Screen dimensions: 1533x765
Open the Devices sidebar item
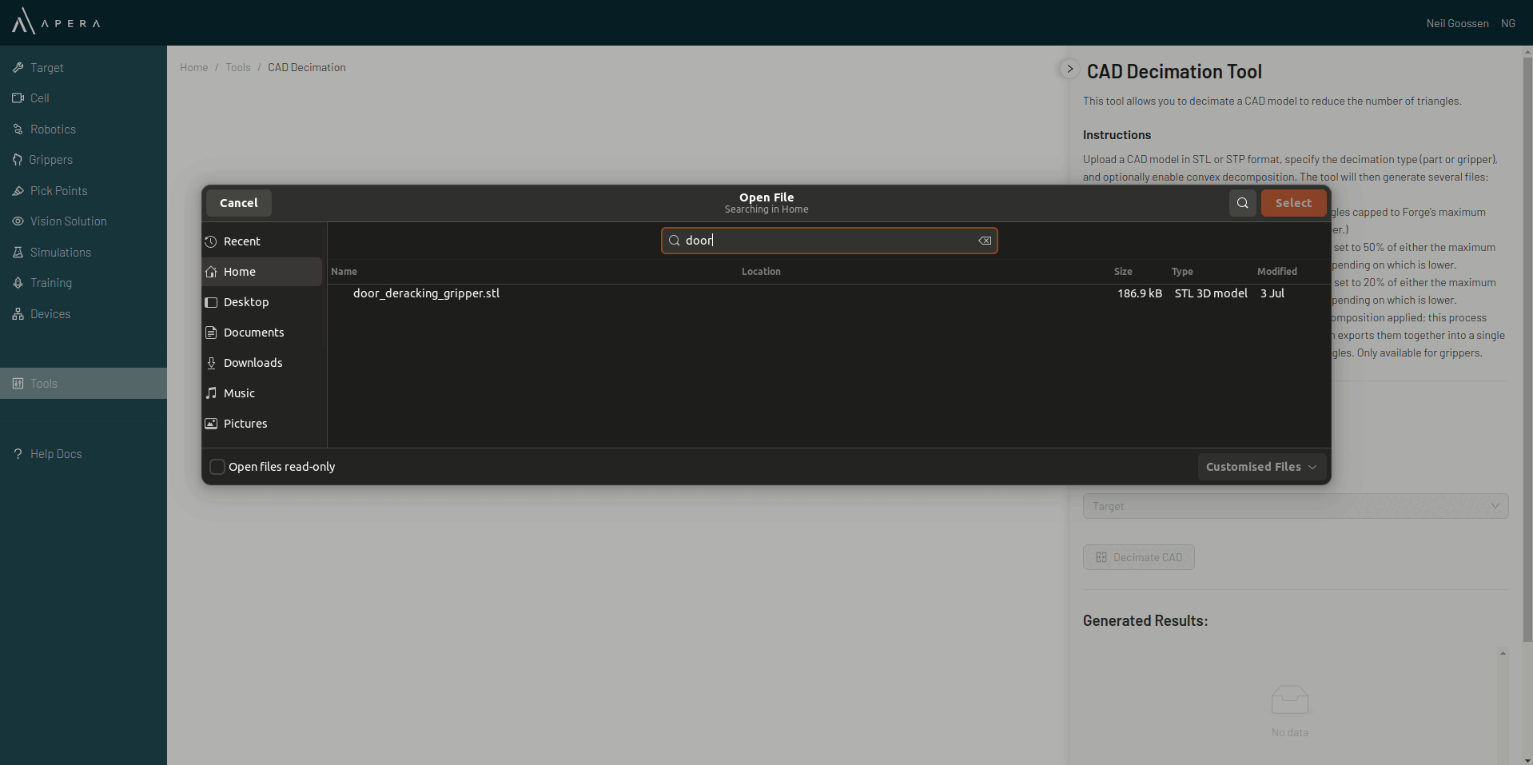click(50, 314)
